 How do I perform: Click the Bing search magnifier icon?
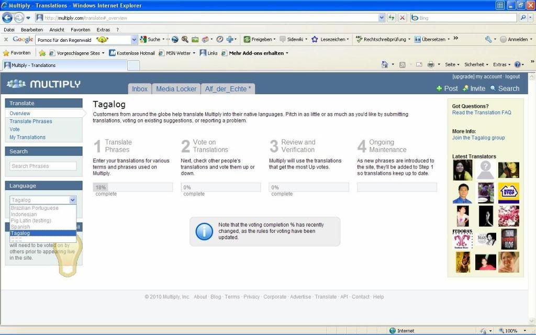[x=523, y=18]
